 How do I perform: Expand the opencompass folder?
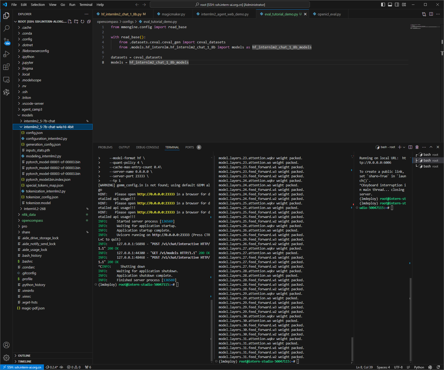pos(53,220)
